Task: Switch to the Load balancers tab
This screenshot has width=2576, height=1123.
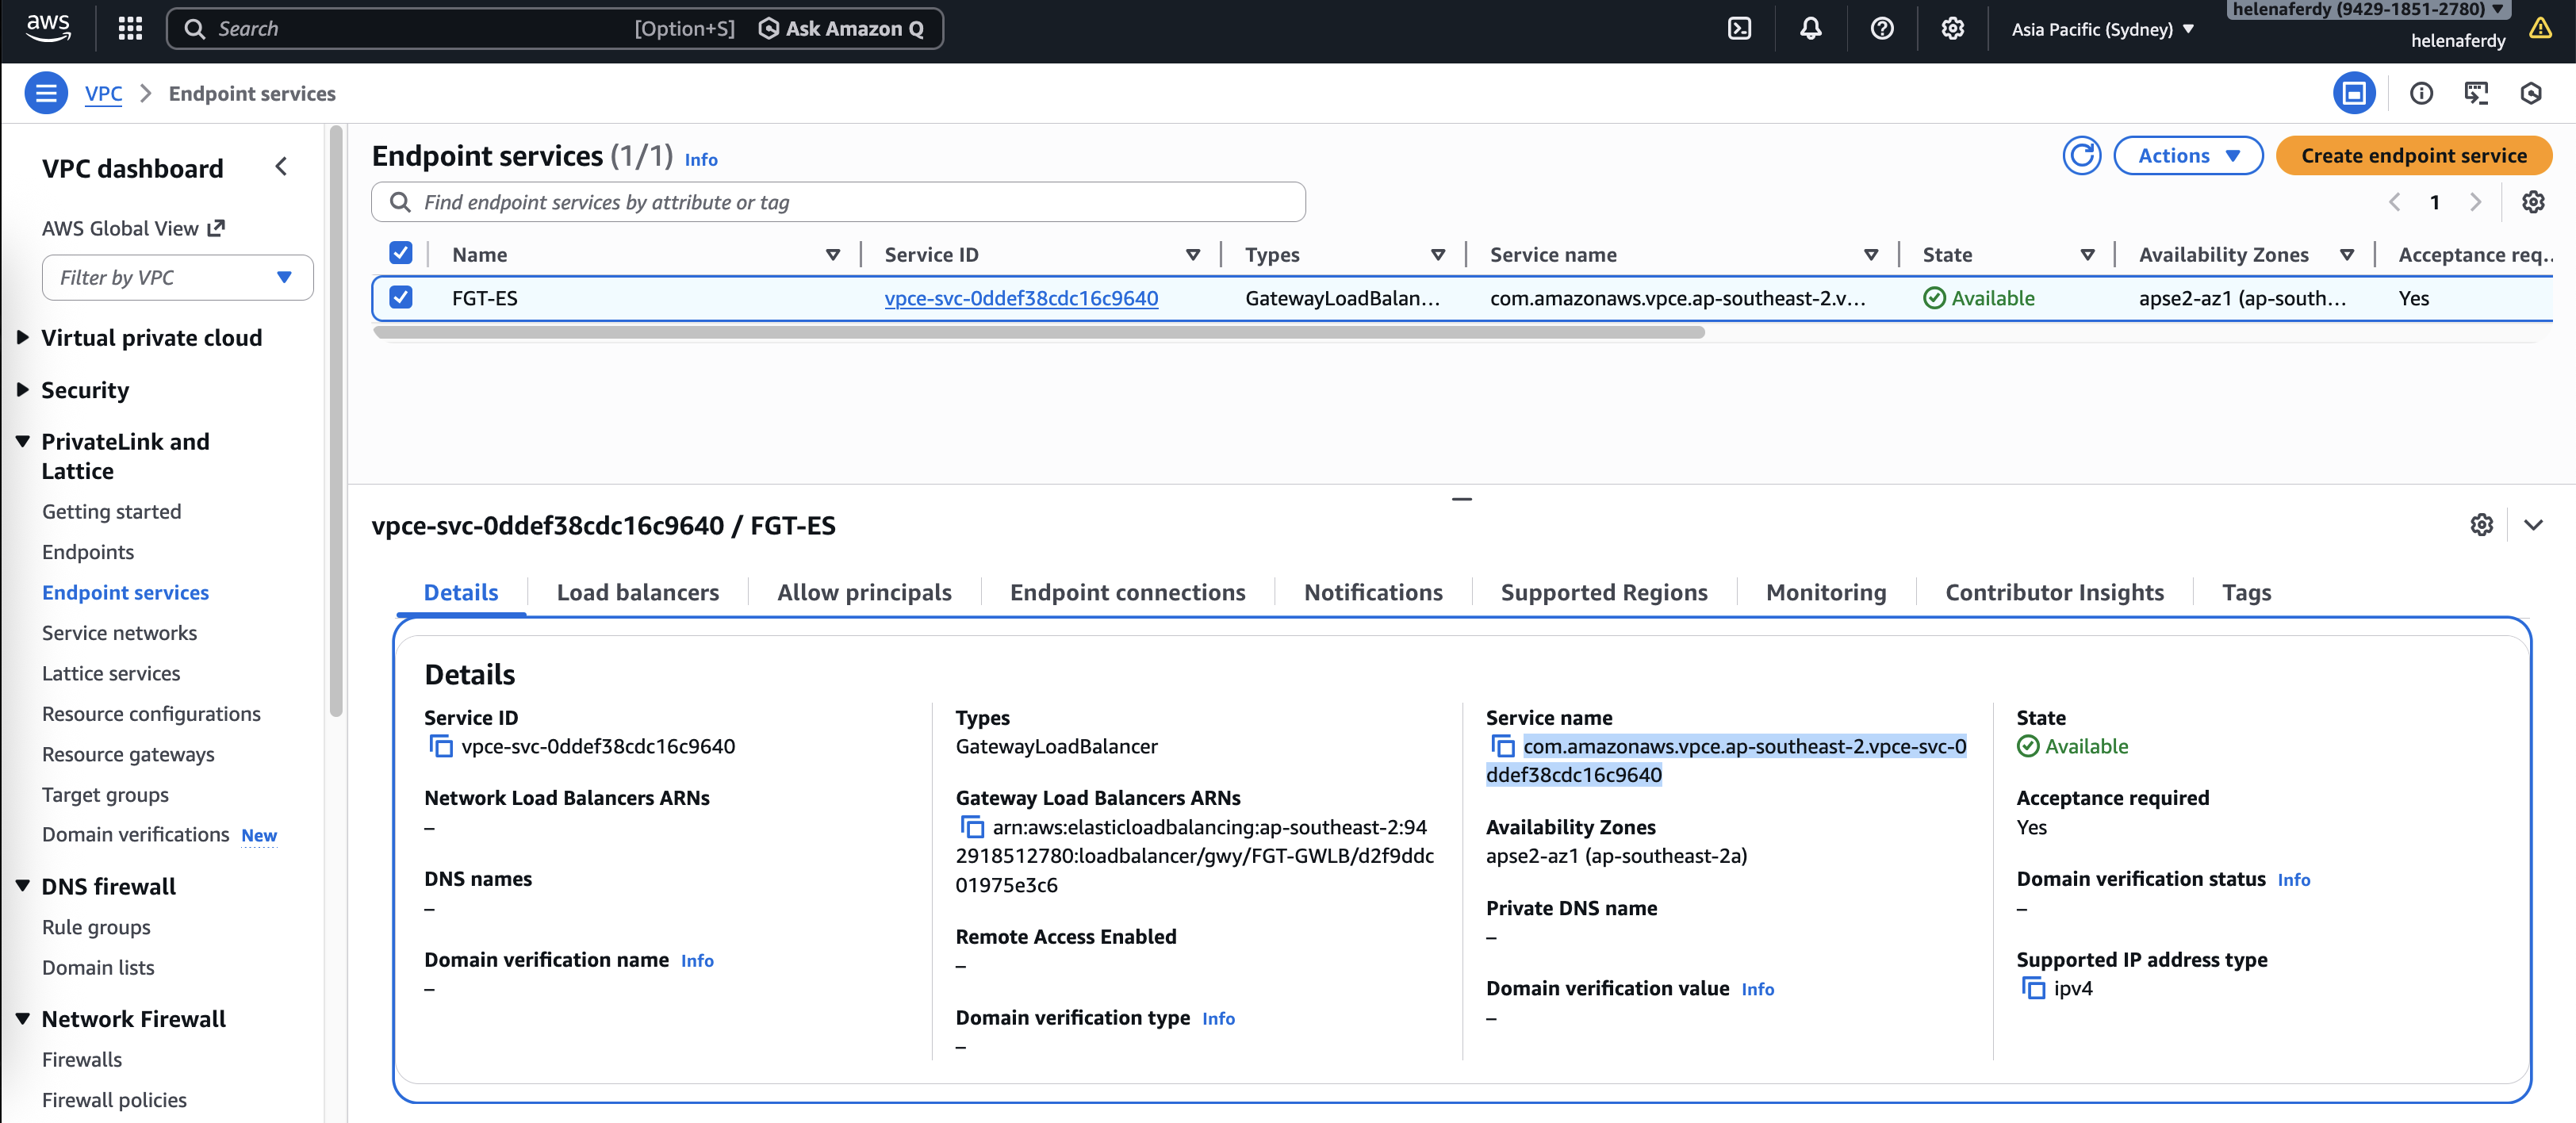Action: 637,592
